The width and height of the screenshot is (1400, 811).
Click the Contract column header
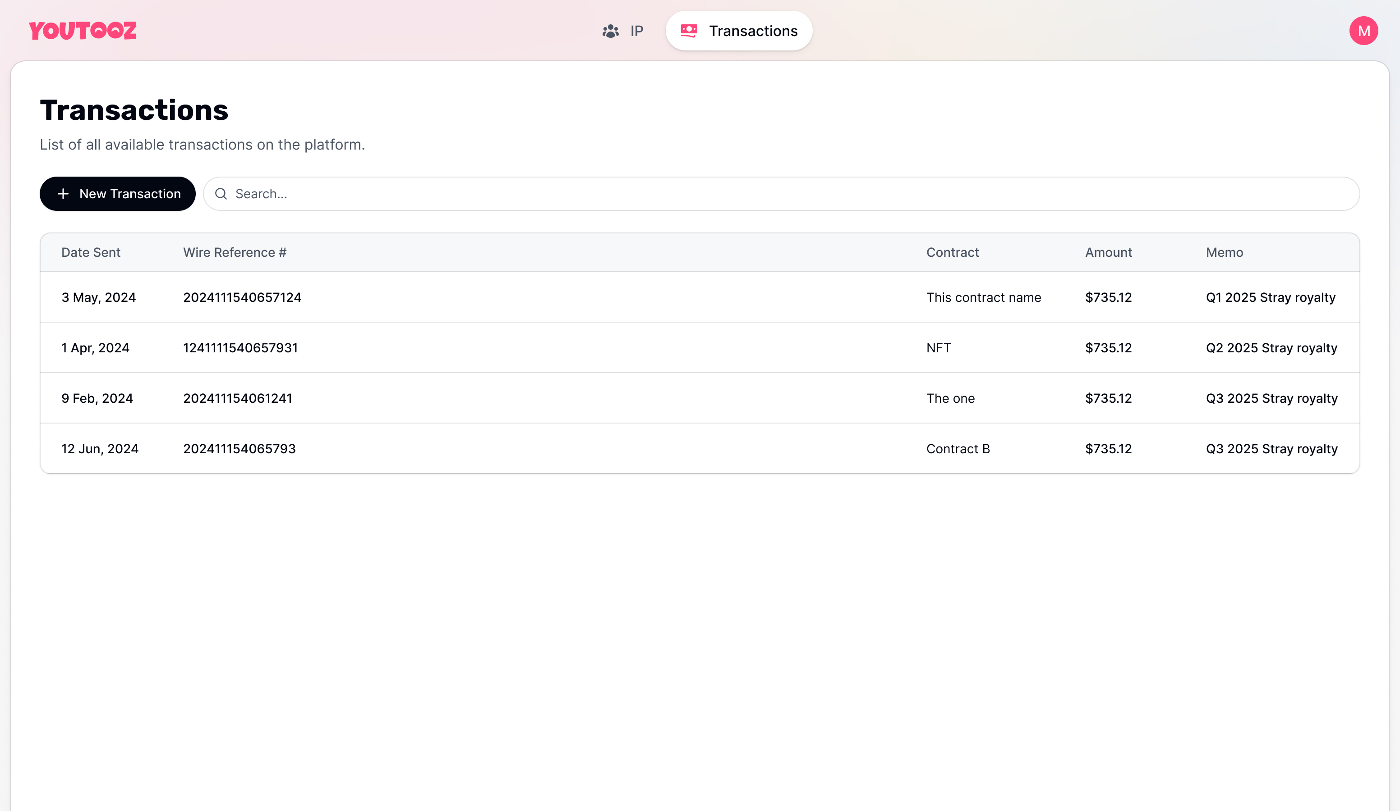pos(952,253)
